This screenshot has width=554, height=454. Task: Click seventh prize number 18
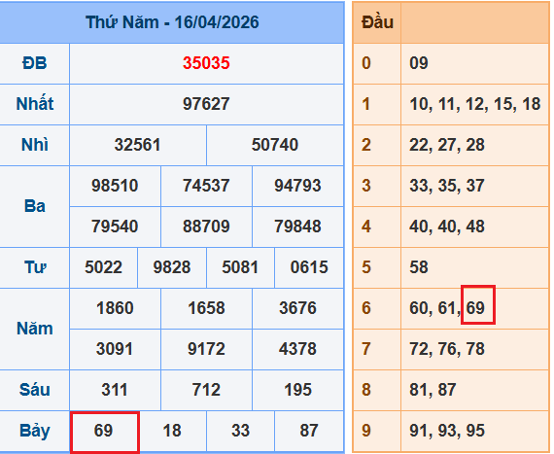click(x=172, y=431)
